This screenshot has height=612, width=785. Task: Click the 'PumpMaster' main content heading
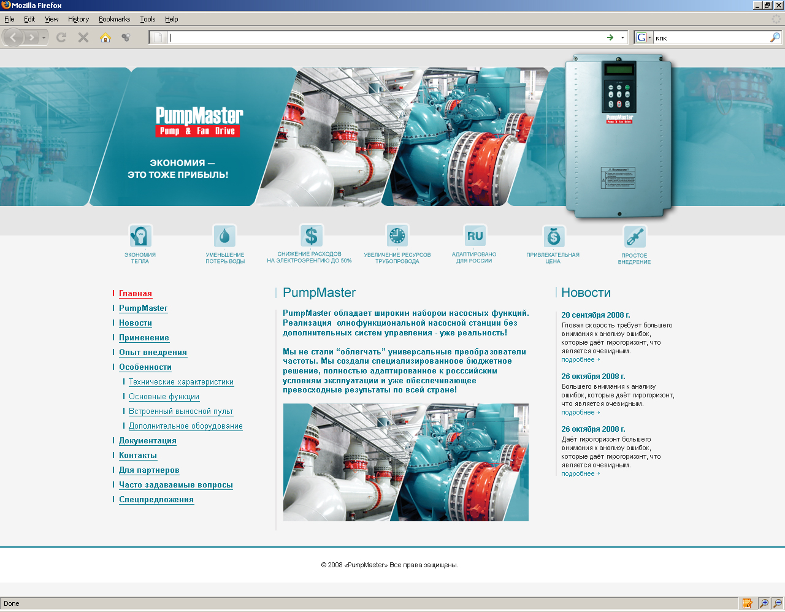coord(319,293)
